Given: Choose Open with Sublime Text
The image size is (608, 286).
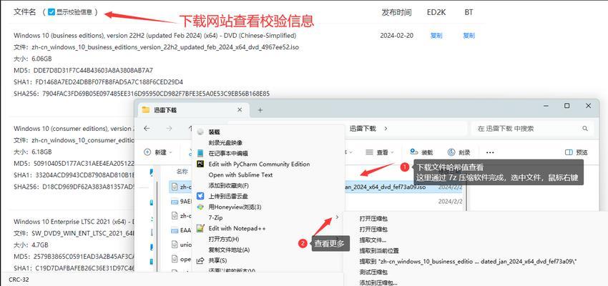Looking at the screenshot, I should pos(268,174).
